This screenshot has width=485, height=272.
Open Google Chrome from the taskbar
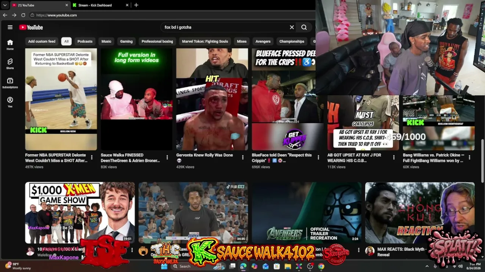321,266
